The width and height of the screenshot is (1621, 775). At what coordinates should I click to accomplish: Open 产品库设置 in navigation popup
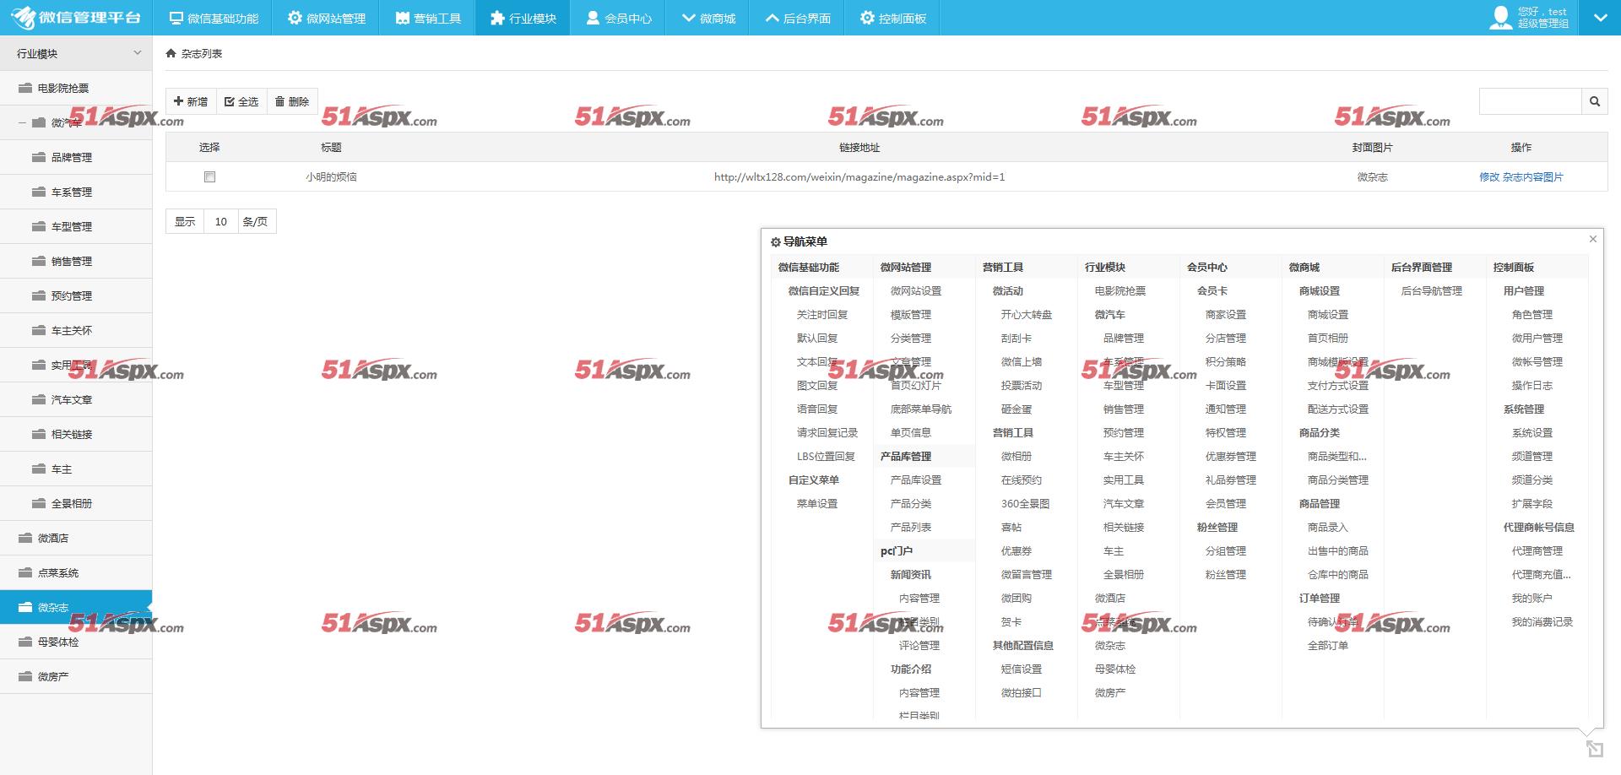[916, 480]
